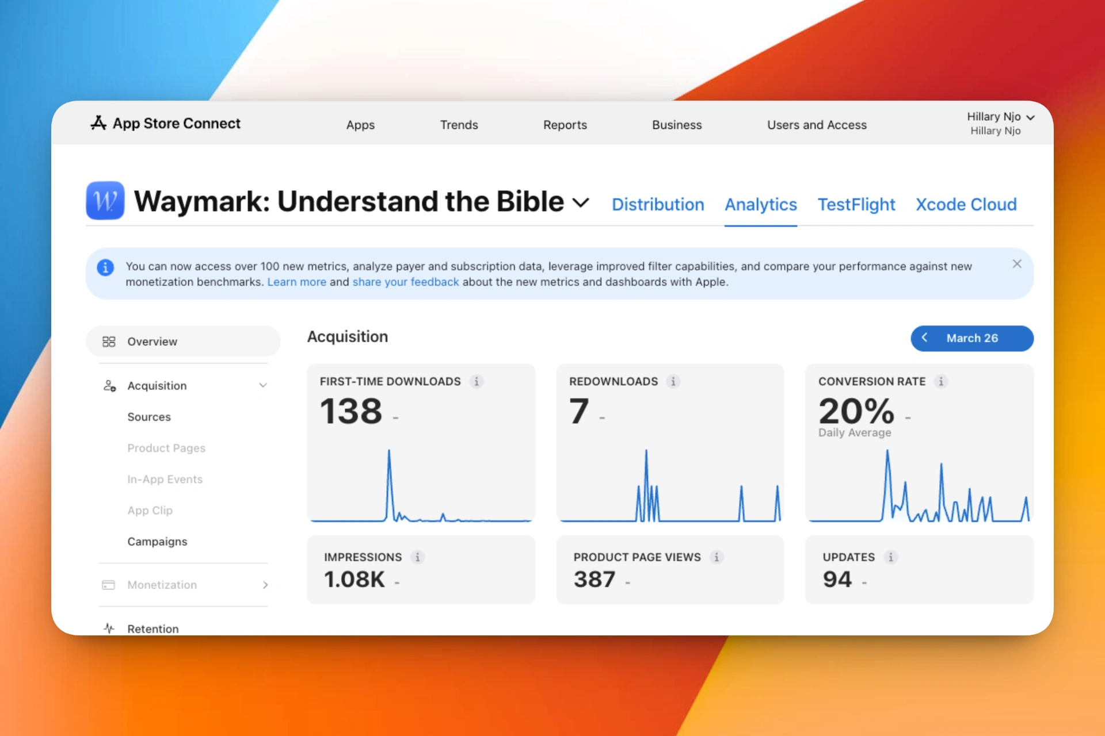This screenshot has height=736, width=1105.
Task: Click the info icon next to Updates
Action: pyautogui.click(x=890, y=557)
